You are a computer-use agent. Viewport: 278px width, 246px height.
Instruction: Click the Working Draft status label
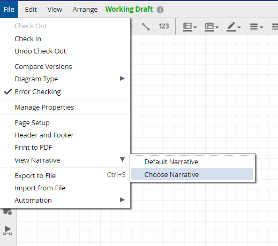click(129, 9)
